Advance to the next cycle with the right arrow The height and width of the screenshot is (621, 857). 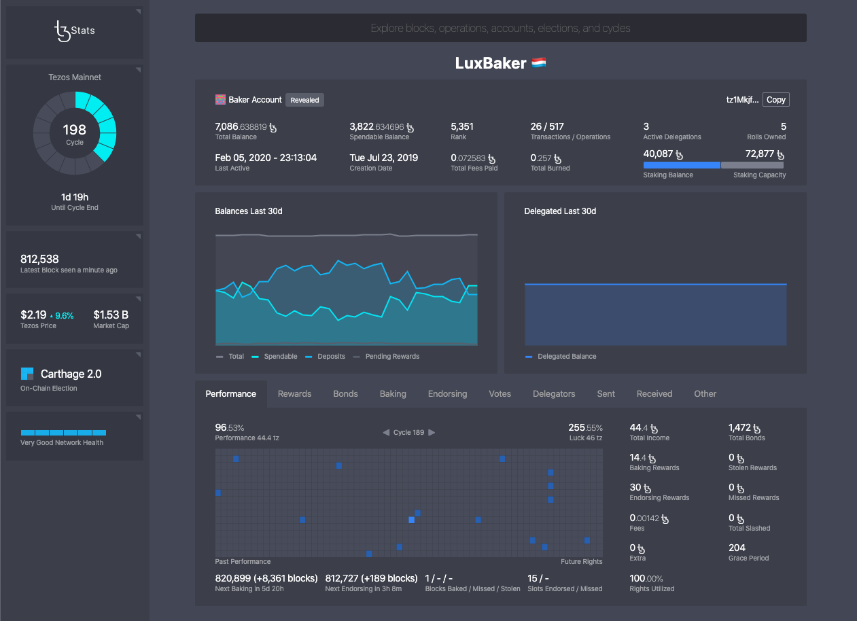tap(433, 432)
